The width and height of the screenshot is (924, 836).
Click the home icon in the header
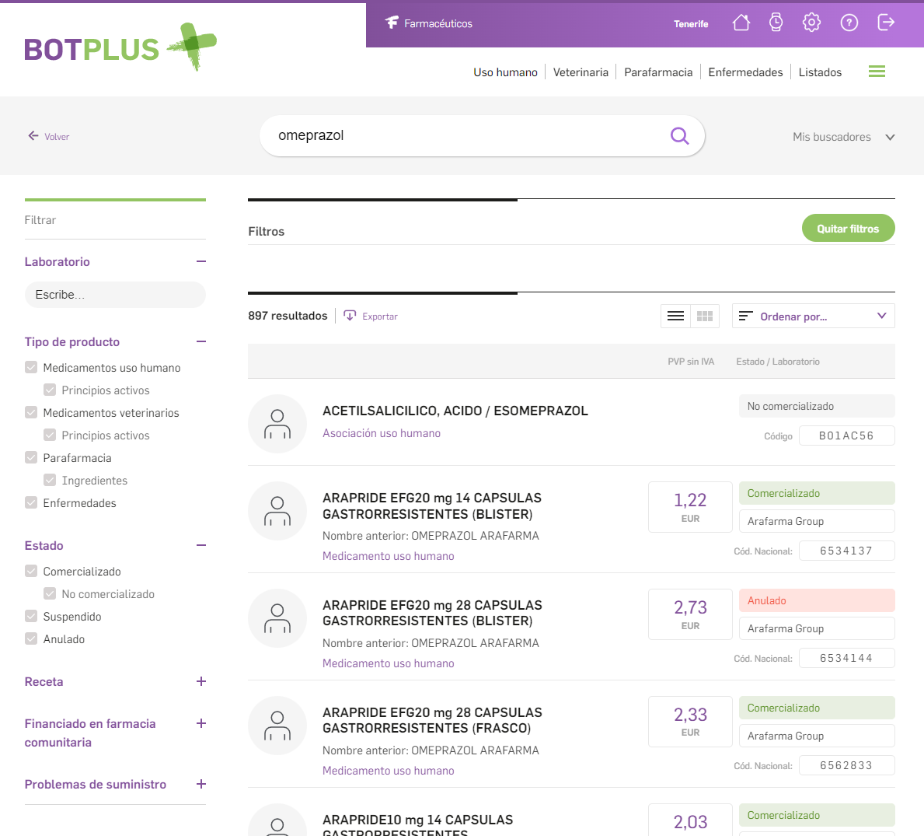(x=741, y=23)
